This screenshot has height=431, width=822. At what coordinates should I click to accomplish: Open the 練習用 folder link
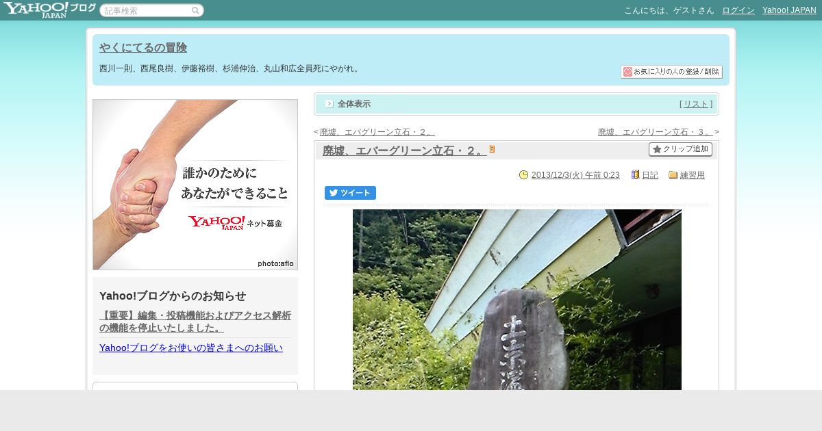pyautogui.click(x=693, y=175)
